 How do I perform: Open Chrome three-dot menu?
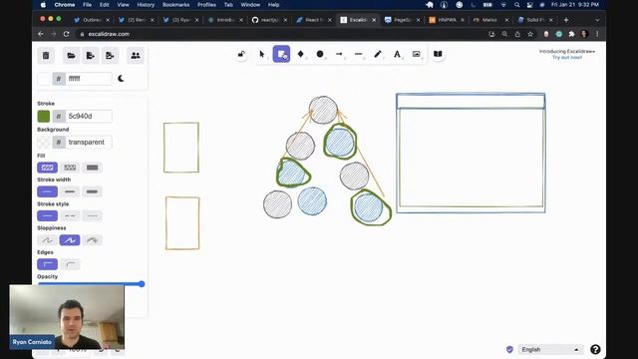pyautogui.click(x=597, y=34)
